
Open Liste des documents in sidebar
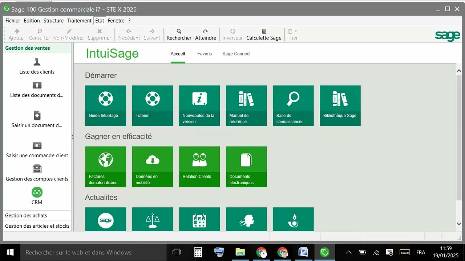[x=37, y=90]
